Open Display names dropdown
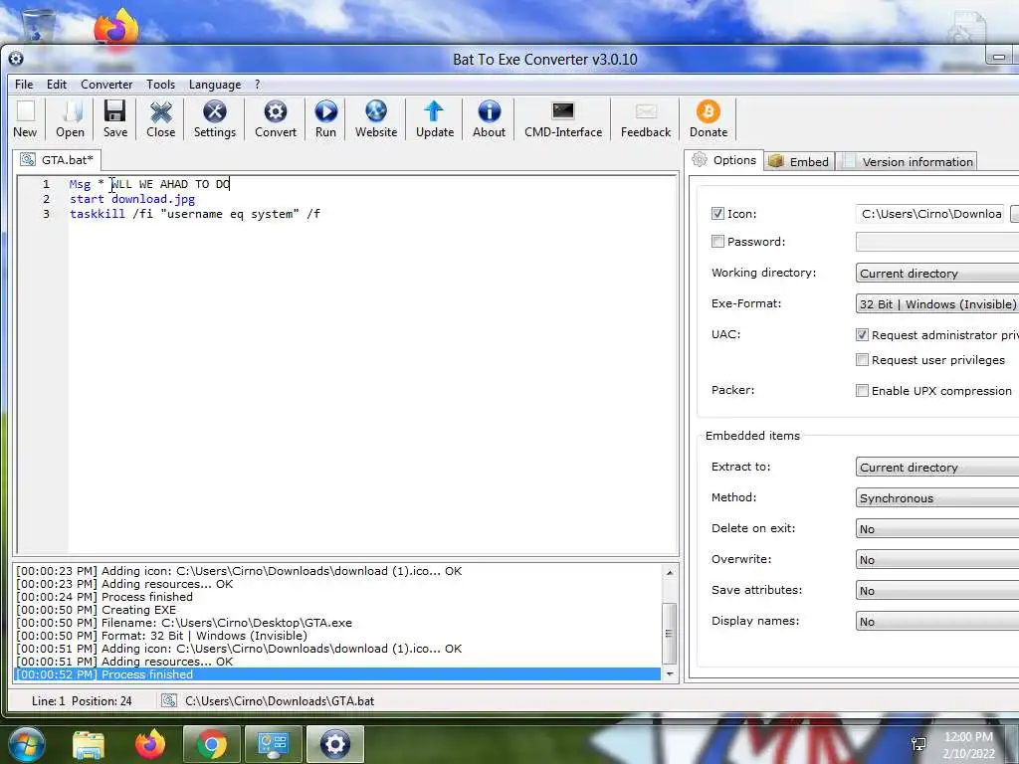 point(937,622)
